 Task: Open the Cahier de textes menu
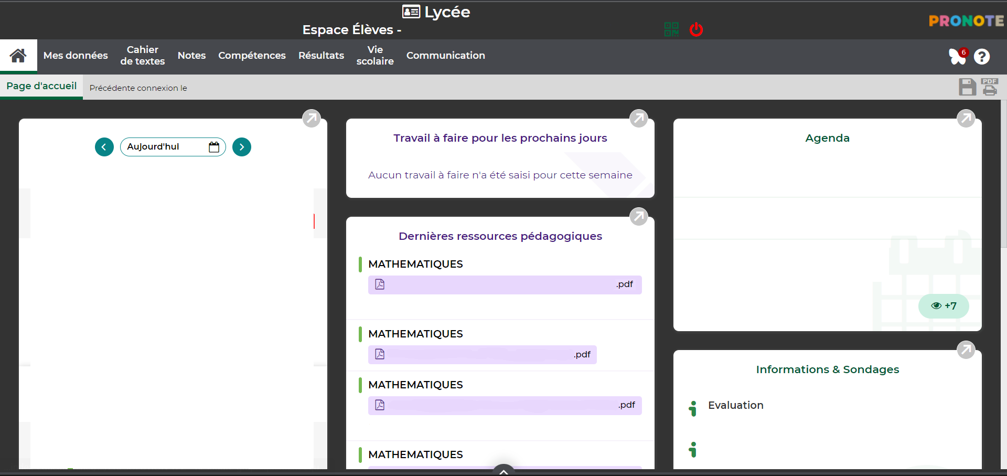(x=142, y=56)
